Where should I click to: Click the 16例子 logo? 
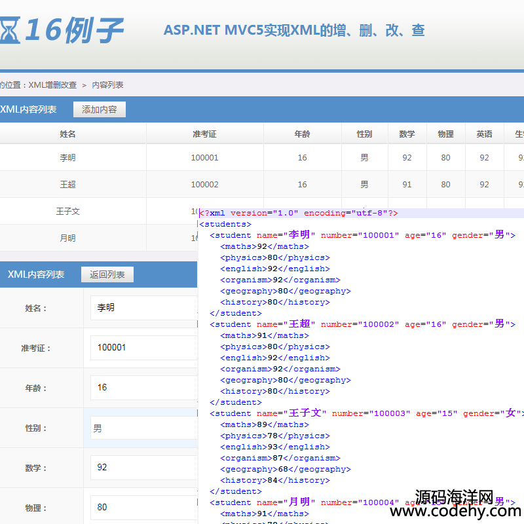[x=62, y=30]
